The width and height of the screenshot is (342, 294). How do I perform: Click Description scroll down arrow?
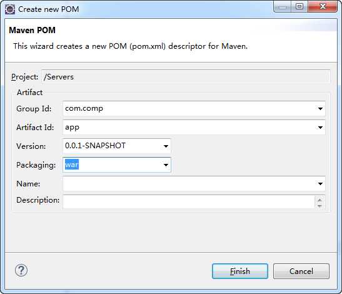click(x=319, y=206)
